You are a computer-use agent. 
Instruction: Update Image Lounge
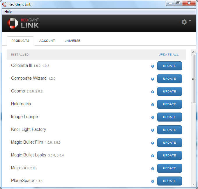pos(169,117)
